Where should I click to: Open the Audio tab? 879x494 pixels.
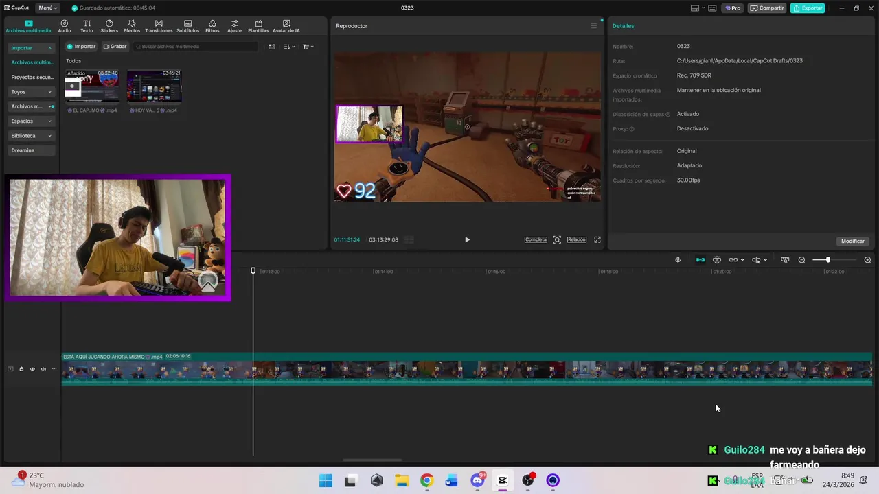[x=65, y=26]
